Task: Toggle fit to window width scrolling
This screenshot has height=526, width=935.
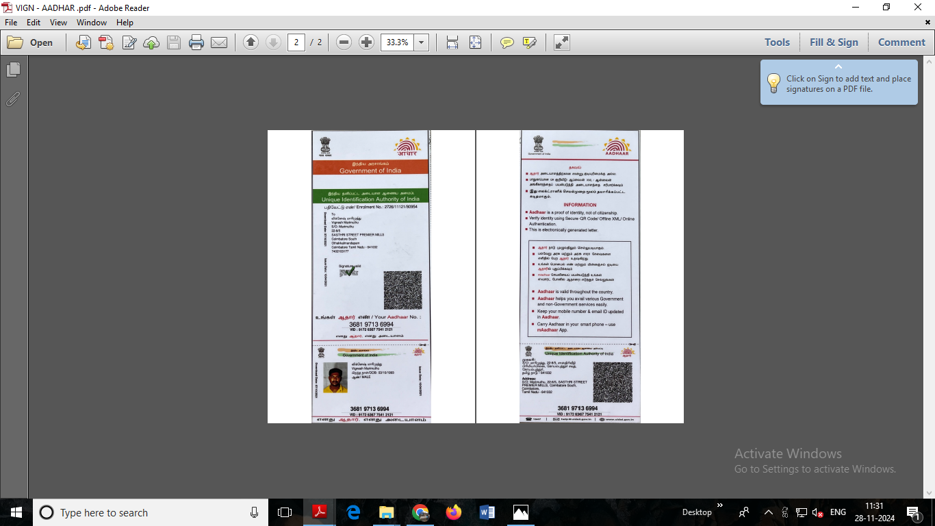Action: click(452, 42)
